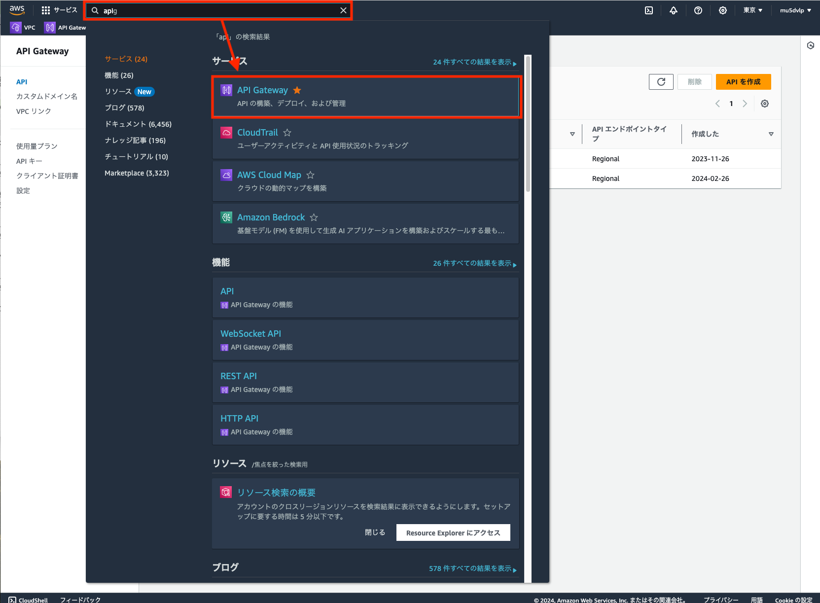Viewport: 820px width, 603px height.
Task: Filter by リソース New category
Action: click(x=129, y=92)
